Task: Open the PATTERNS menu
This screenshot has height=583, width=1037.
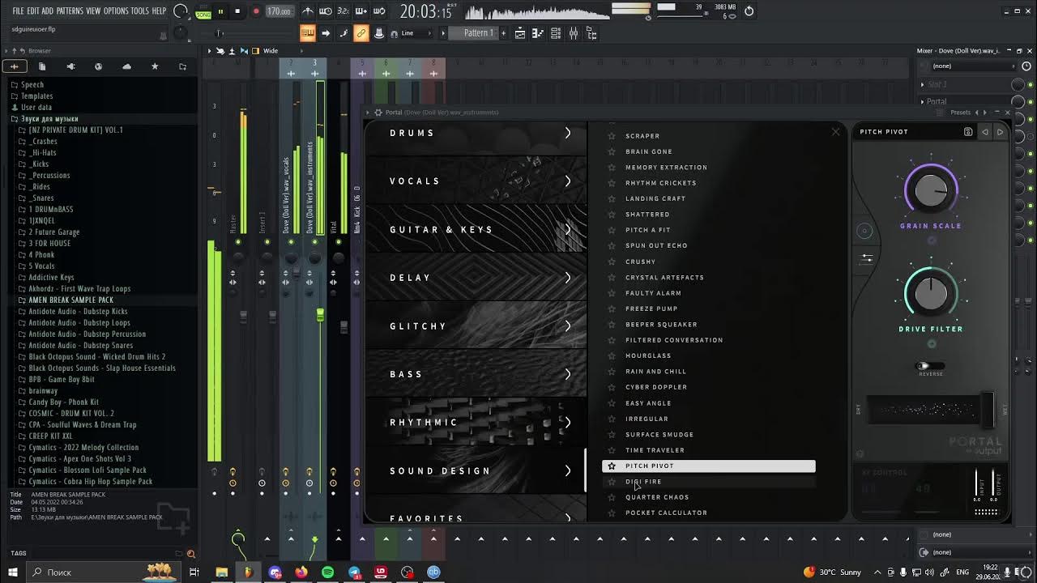Action: tap(70, 11)
